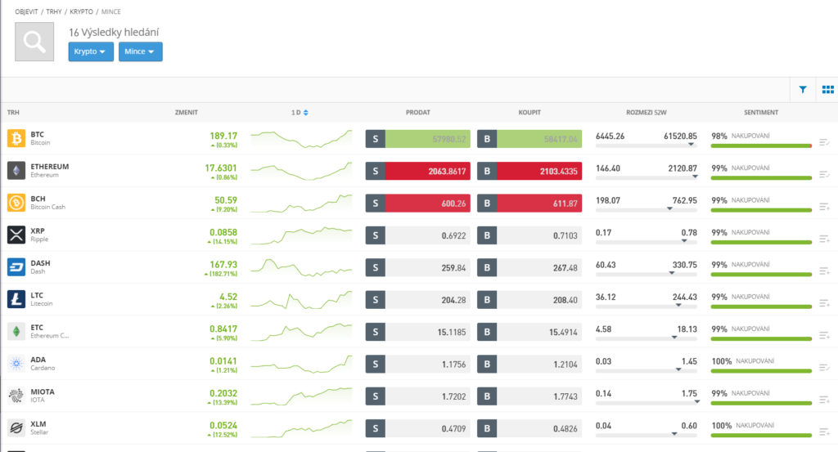
Task: Sell BTC at 57980.52
Action: coord(418,139)
